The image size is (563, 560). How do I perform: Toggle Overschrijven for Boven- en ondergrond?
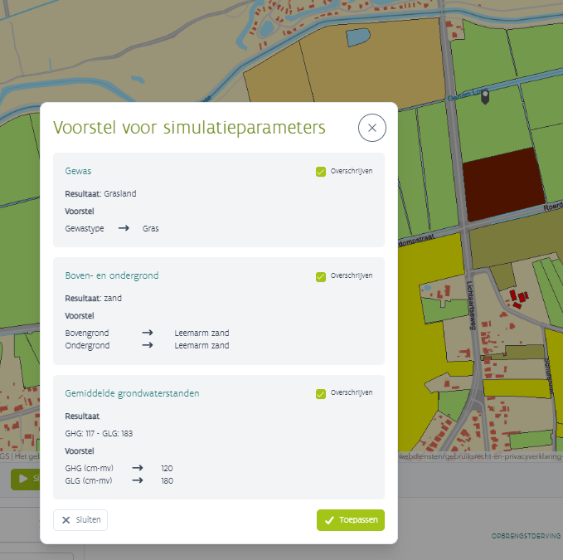click(321, 277)
